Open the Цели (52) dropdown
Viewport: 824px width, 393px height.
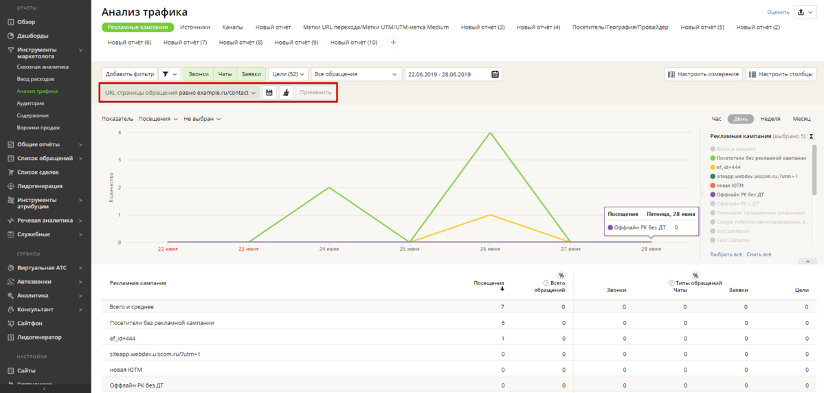point(289,74)
